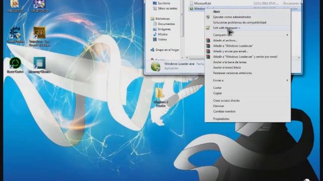The width and height of the screenshot is (323, 181).
Task: Click WinRAR icon beside Añadir y enviar por email
Action: 208,51
